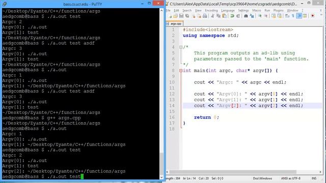Screen dimensions: 326x183
Task: Click the editor horizontal scrollbar right arrow
Action: click(320, 172)
